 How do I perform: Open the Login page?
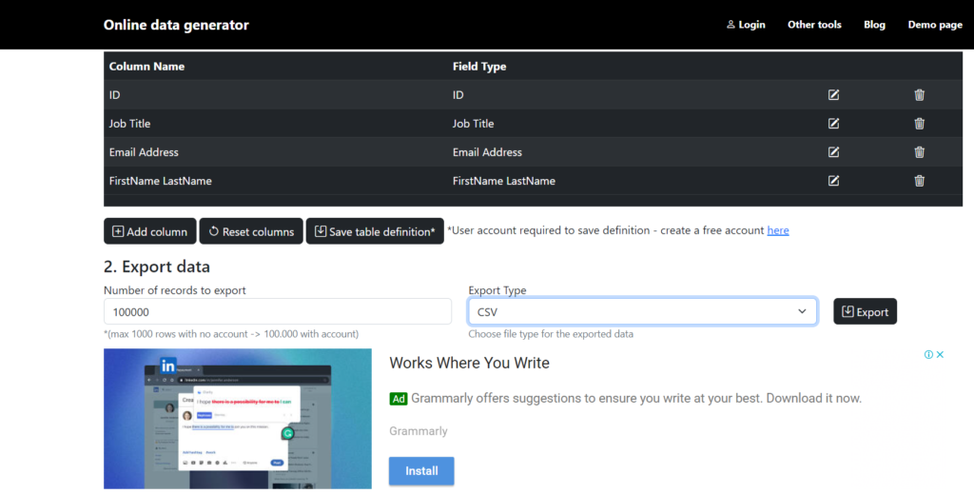[x=745, y=25]
